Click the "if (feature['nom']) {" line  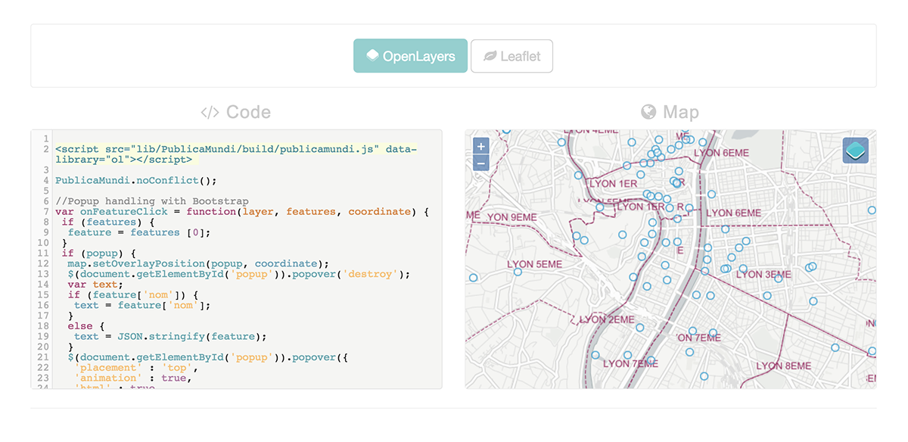(132, 294)
